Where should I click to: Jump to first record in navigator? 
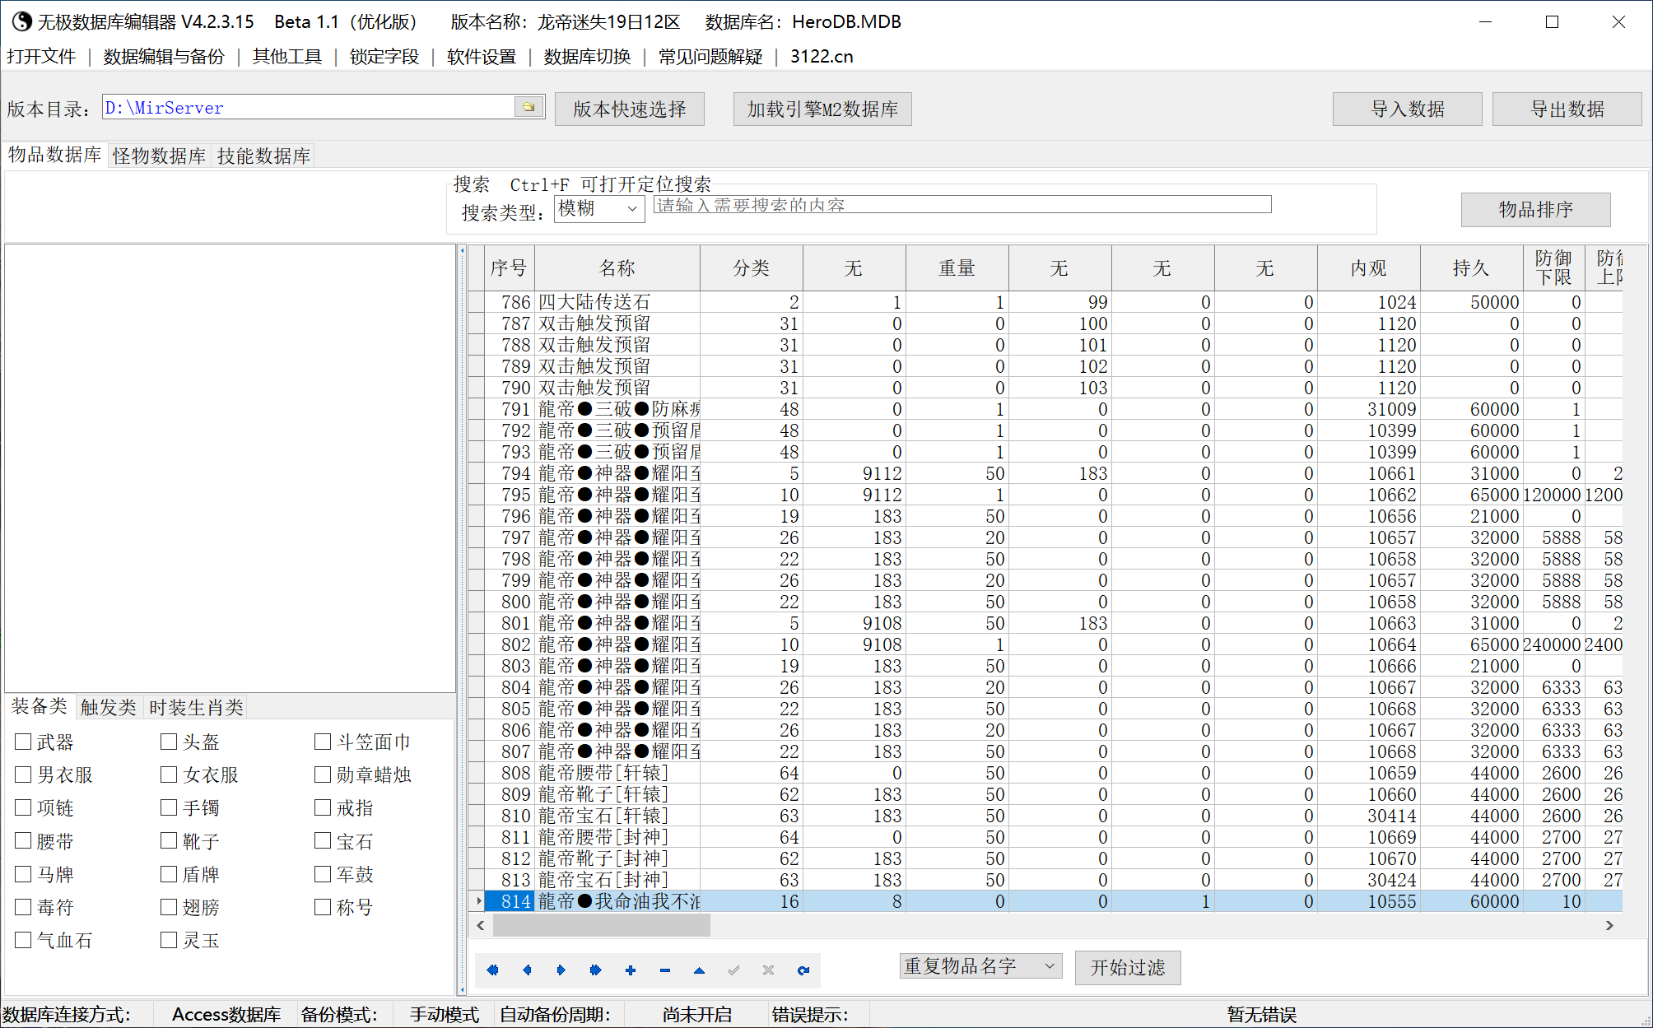point(492,970)
